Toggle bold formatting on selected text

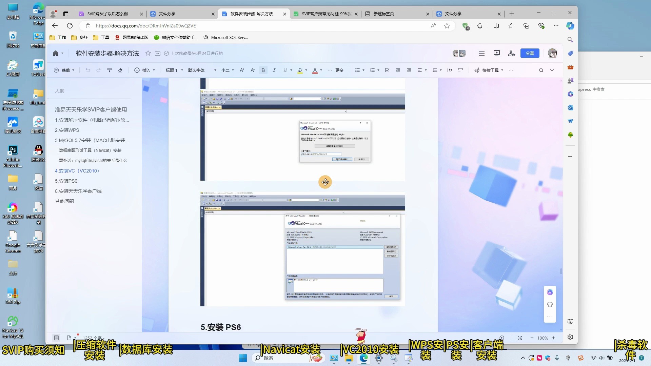coord(263,70)
